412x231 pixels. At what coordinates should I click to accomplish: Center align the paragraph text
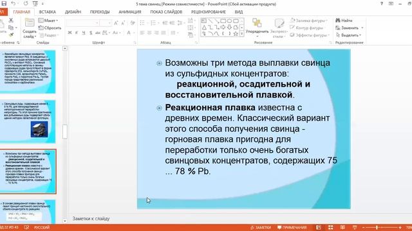149,33
